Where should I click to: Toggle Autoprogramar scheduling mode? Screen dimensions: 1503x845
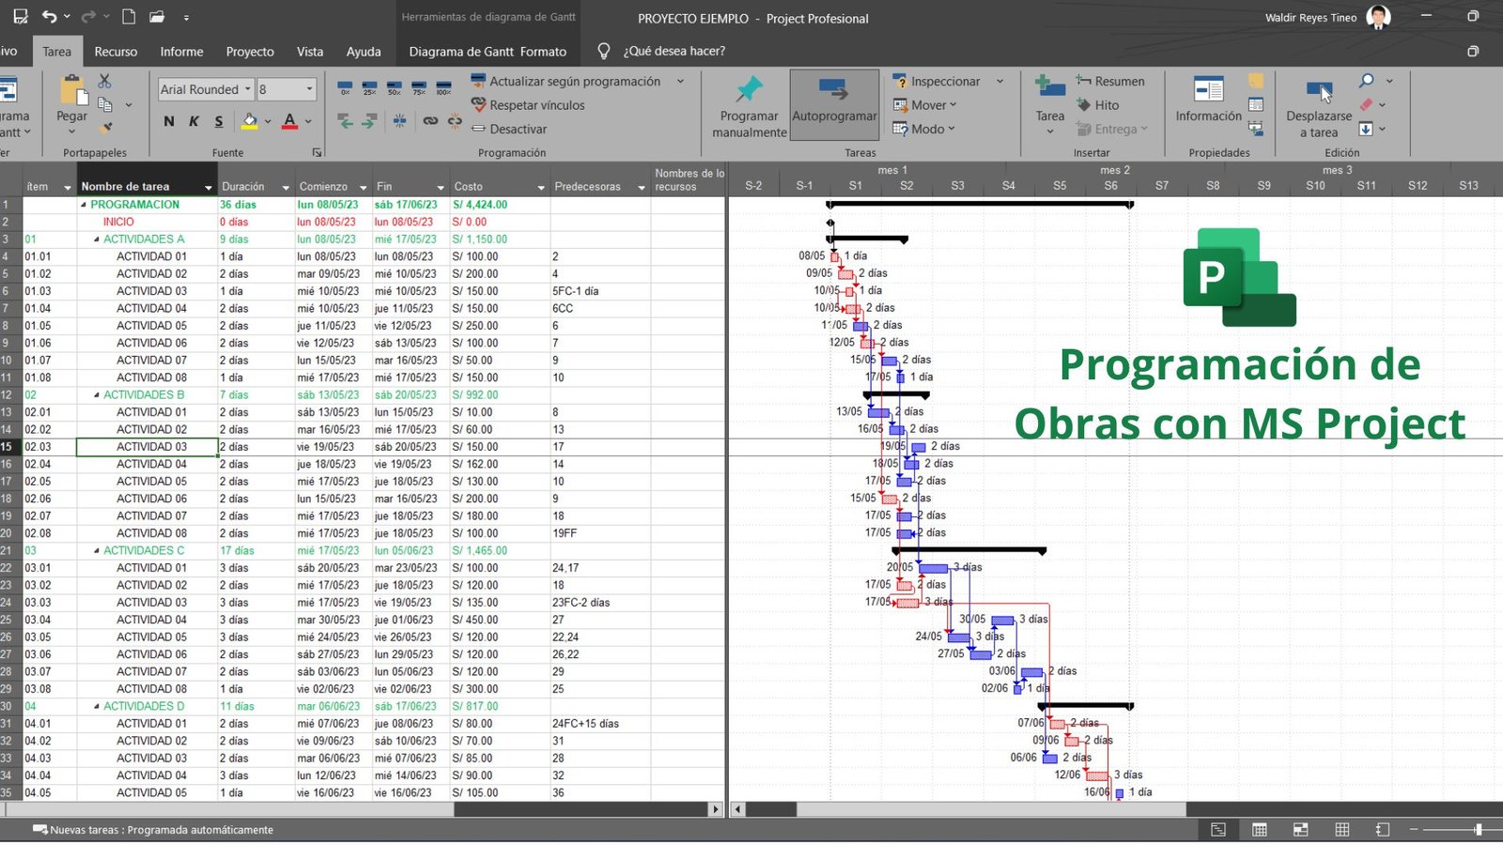pos(834,105)
